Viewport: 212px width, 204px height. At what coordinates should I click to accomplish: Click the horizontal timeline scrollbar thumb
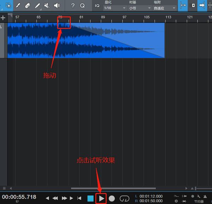click(113, 188)
